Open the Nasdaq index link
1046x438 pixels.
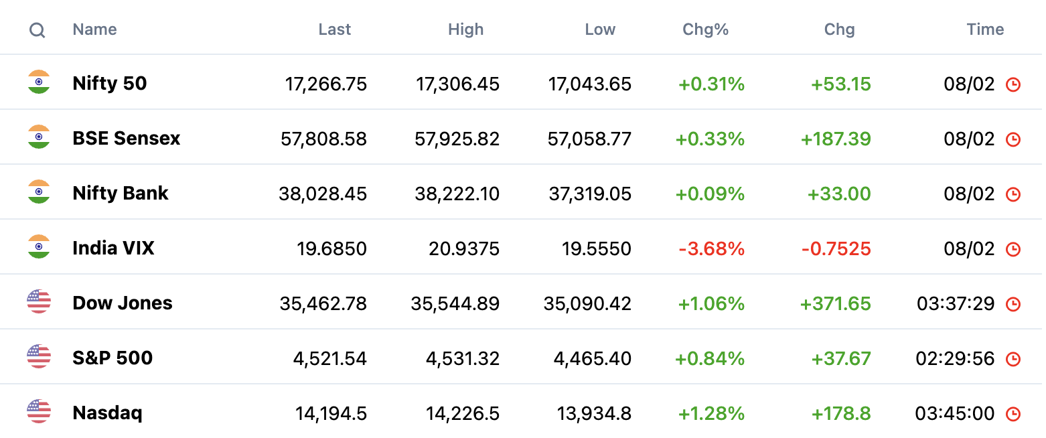tap(107, 413)
